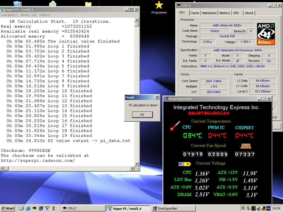Switch to the Memory tab in CPU-Z
Viewport: 283px width, 212px height.
coord(224,13)
